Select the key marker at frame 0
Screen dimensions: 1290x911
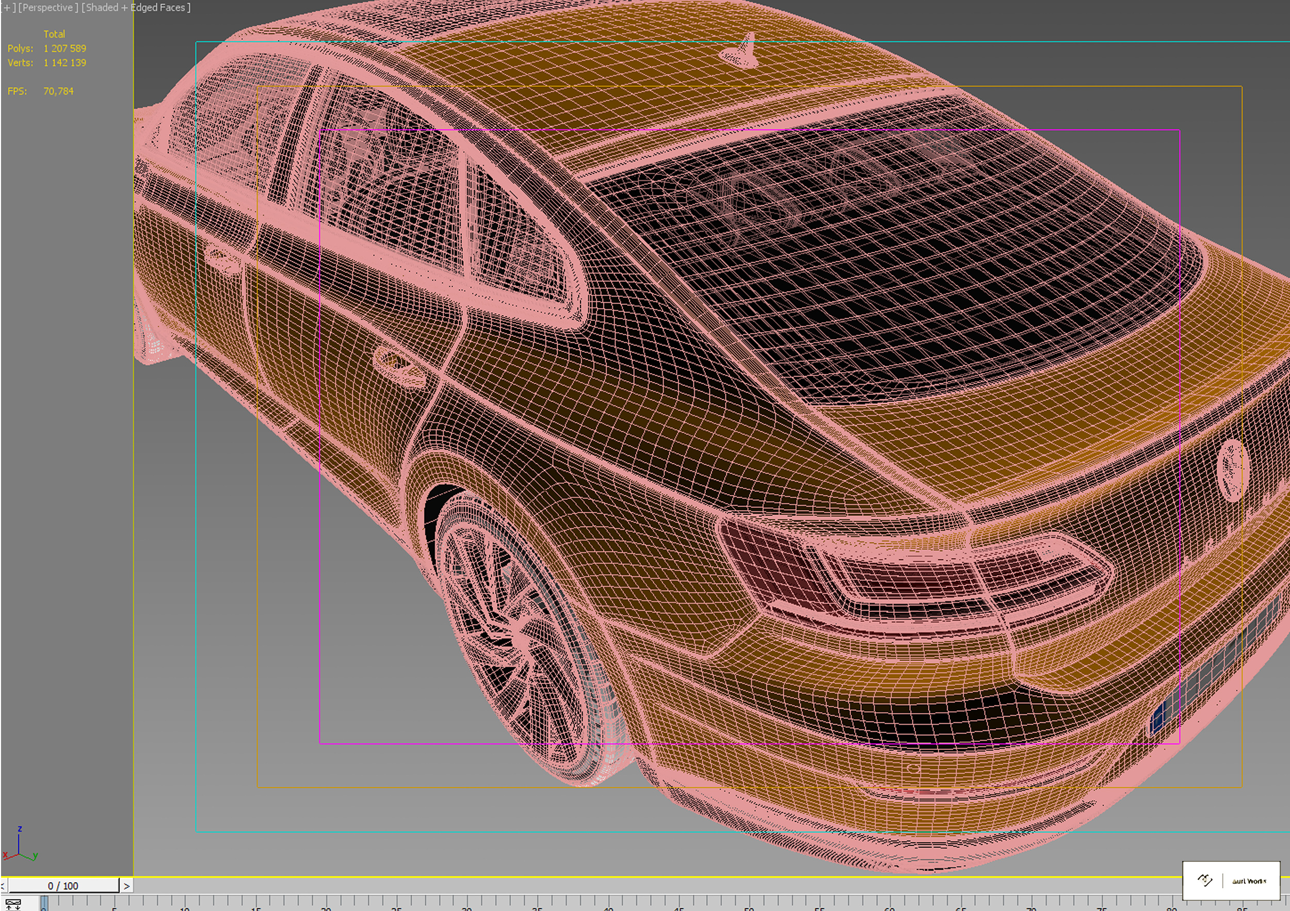pyautogui.click(x=44, y=904)
